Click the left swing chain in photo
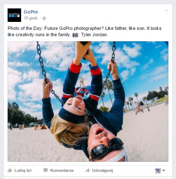The height and width of the screenshot is (179, 176). [49, 72]
